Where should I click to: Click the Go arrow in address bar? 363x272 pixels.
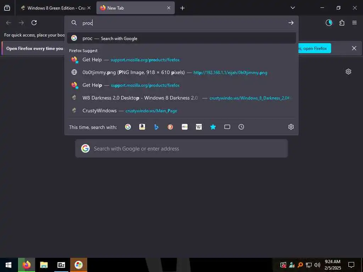coord(291,23)
